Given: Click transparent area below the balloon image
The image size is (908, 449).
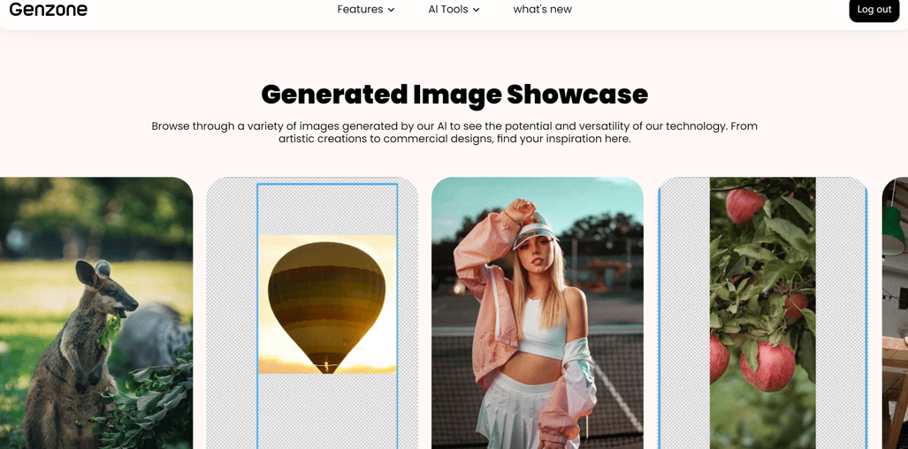Looking at the screenshot, I should click(328, 411).
